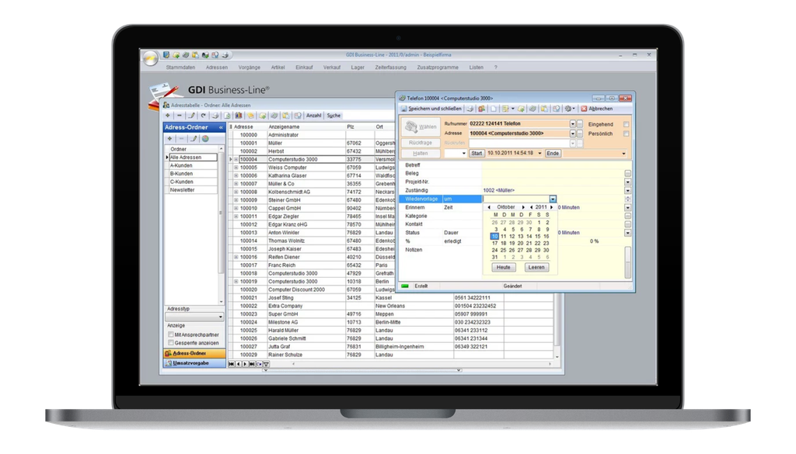Open the Rufnummer dropdown arrow
This screenshot has width=796, height=454.
pyautogui.click(x=573, y=124)
